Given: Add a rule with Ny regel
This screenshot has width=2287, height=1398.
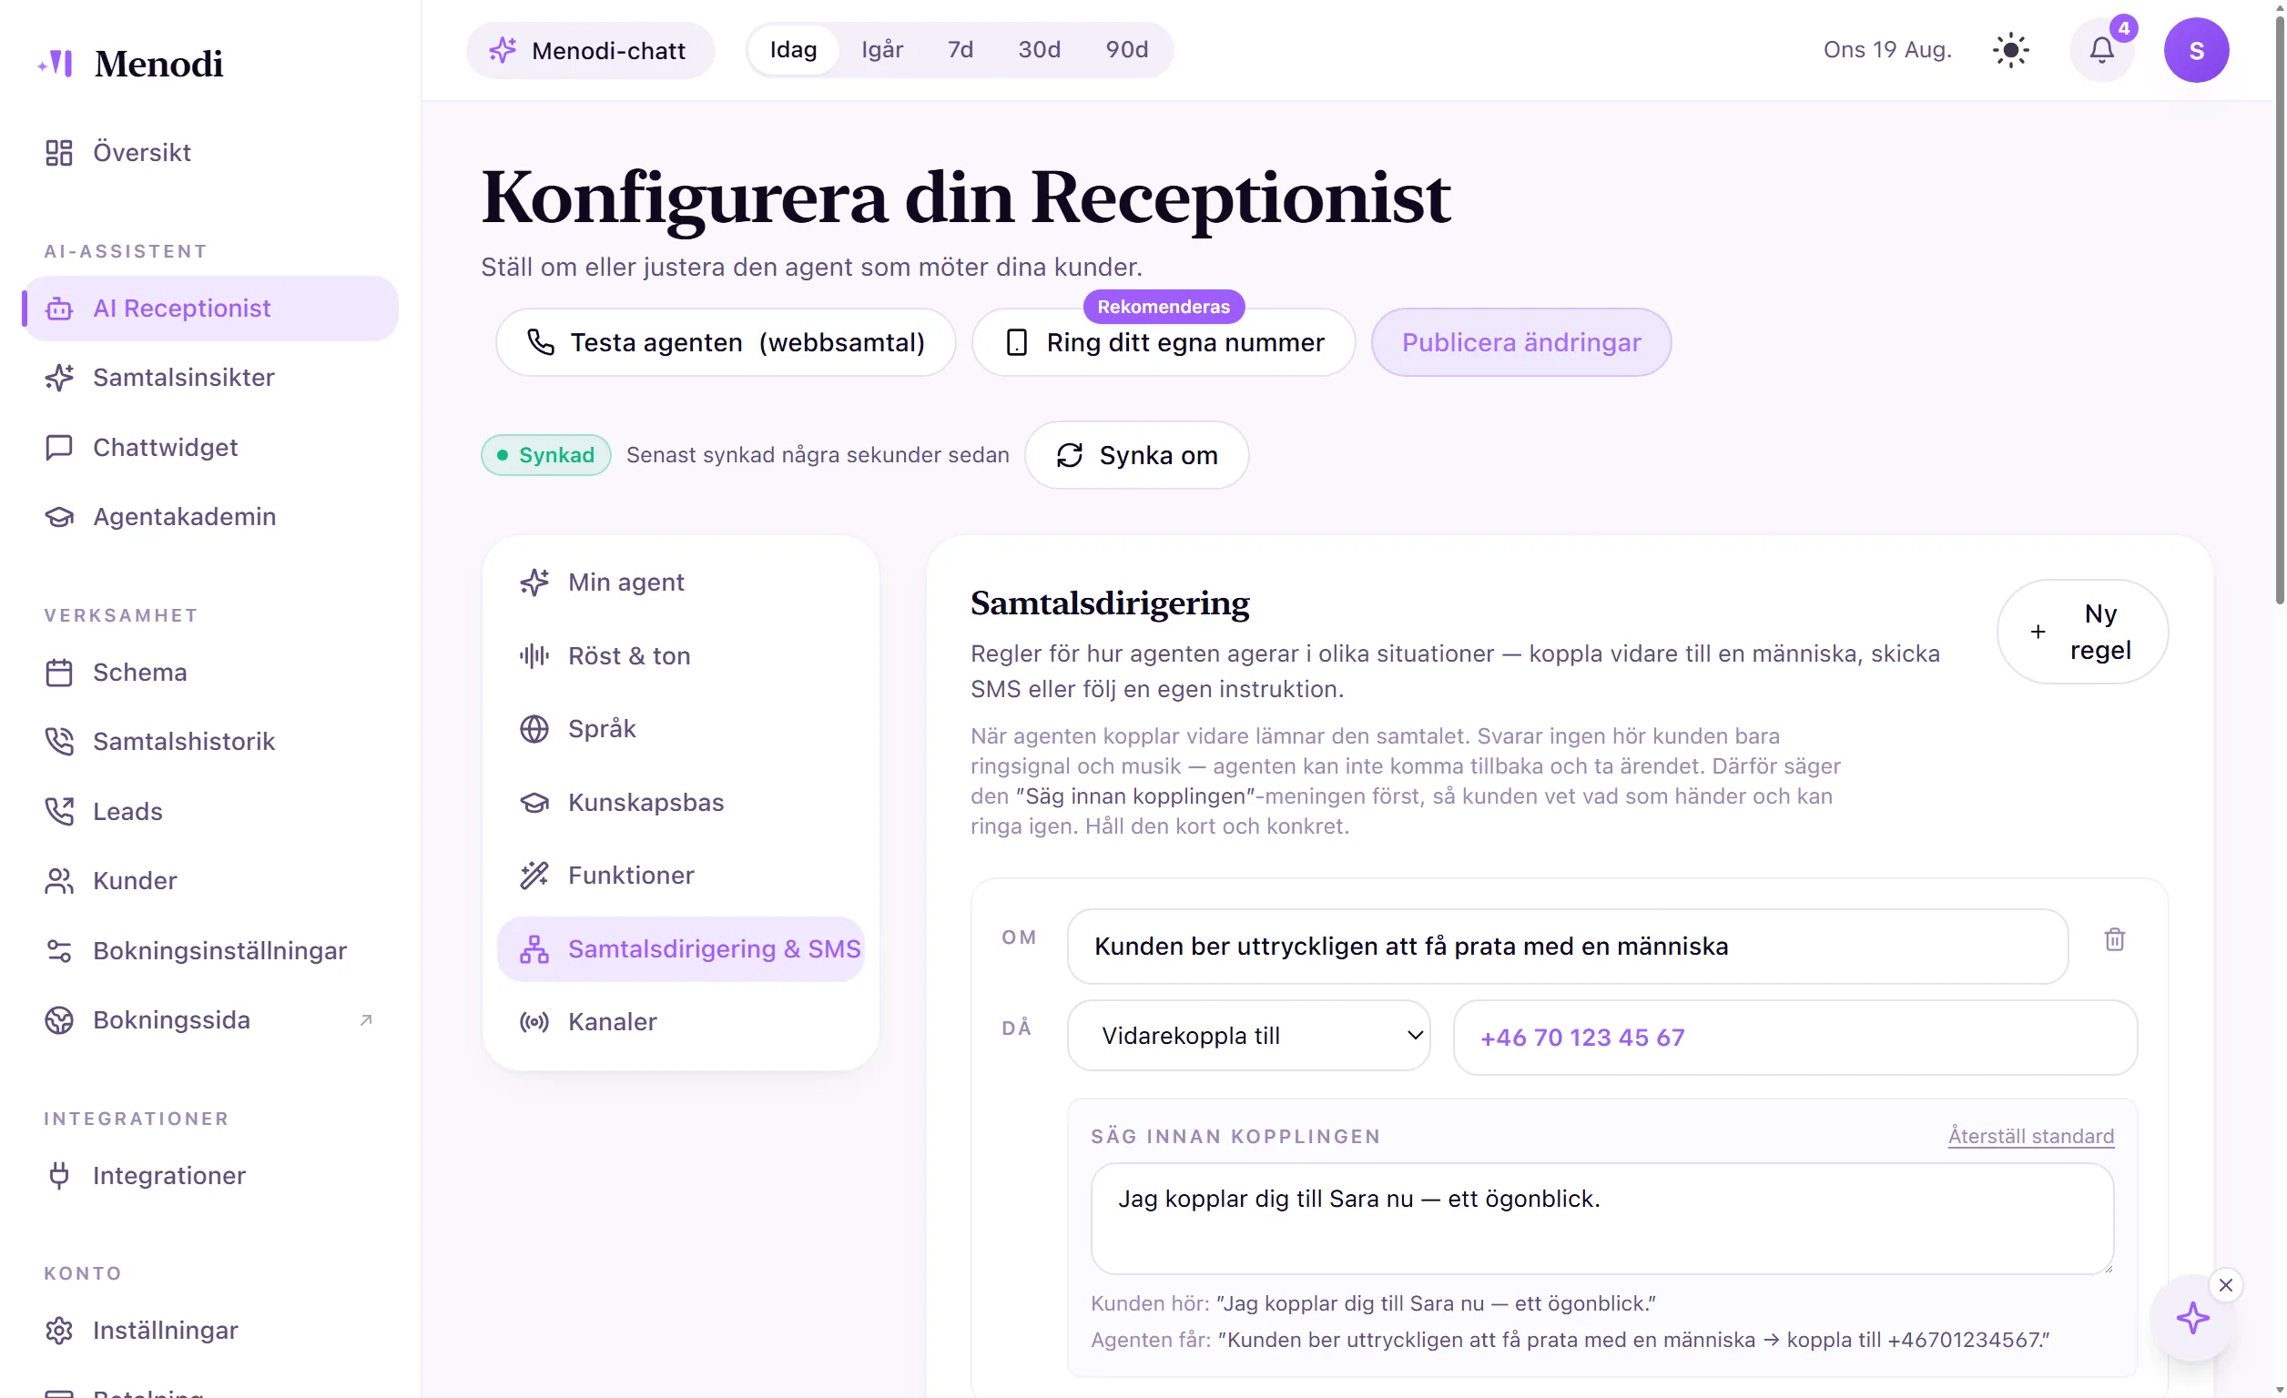Looking at the screenshot, I should coord(2082,632).
